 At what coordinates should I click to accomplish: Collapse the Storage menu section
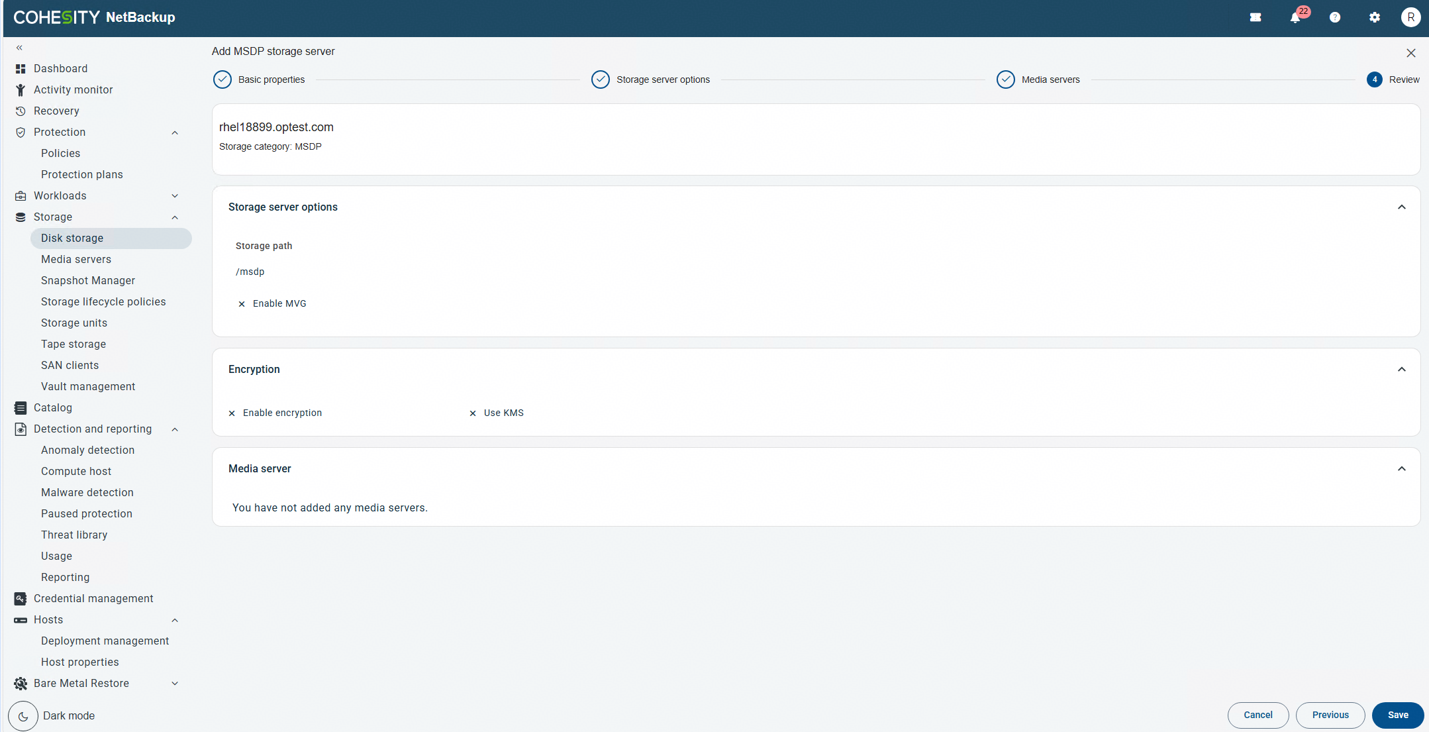pyautogui.click(x=175, y=217)
